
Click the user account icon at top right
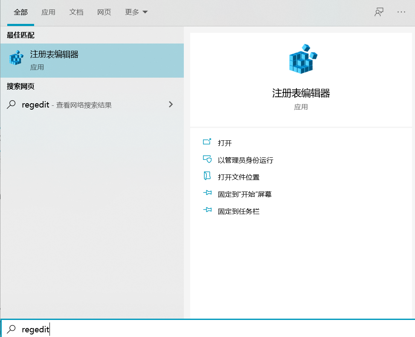(378, 12)
